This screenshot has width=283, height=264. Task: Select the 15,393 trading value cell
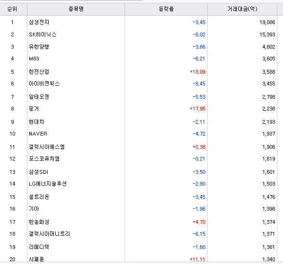click(267, 34)
